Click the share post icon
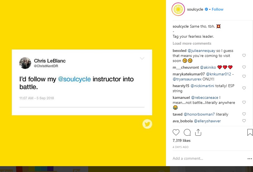253x172 pixels. (198, 132)
